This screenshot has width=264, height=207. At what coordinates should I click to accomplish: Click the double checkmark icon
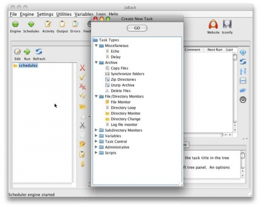(x=83, y=96)
